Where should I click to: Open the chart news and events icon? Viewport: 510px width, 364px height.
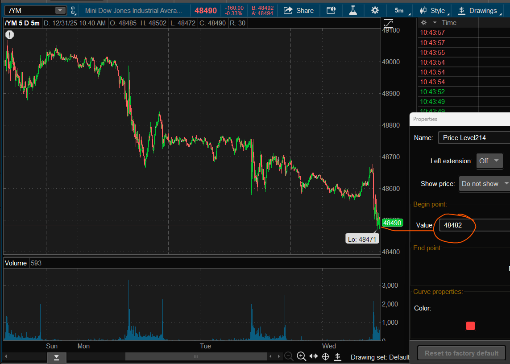coord(331,10)
